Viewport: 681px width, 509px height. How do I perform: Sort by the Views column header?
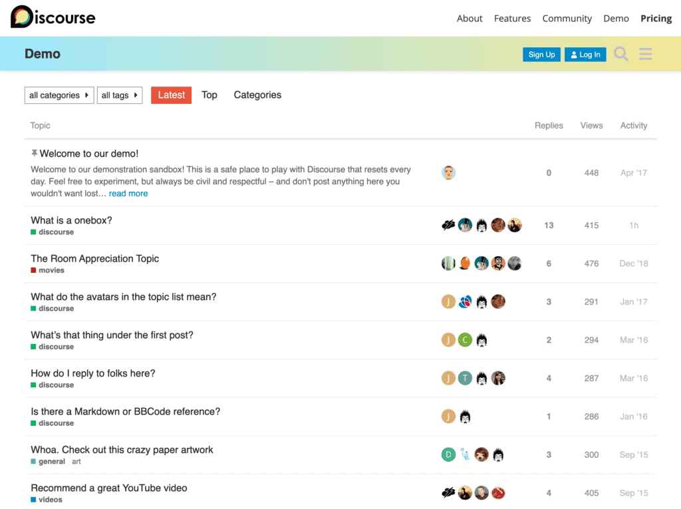click(591, 126)
